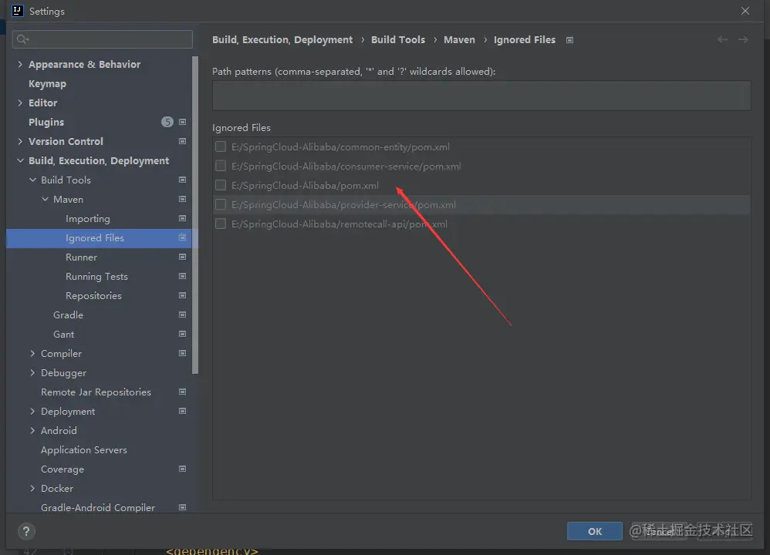Check the consumer-service/pom.xml ignore box
This screenshot has height=555, width=770.
point(221,166)
